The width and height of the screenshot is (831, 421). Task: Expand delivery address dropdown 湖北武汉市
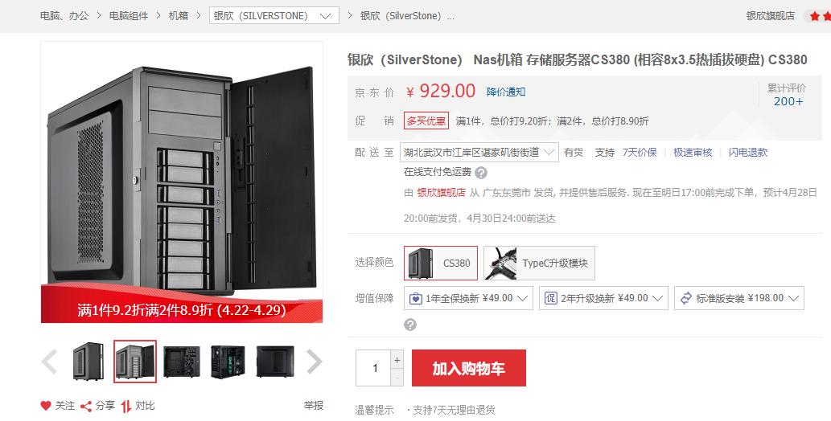(479, 153)
